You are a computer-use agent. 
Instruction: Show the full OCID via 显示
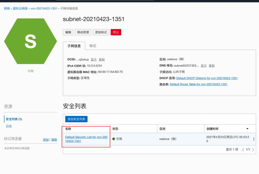[94, 59]
